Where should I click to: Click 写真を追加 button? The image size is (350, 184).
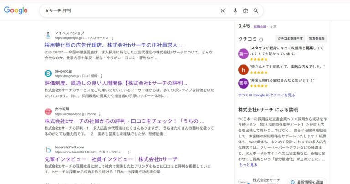[x=317, y=39]
